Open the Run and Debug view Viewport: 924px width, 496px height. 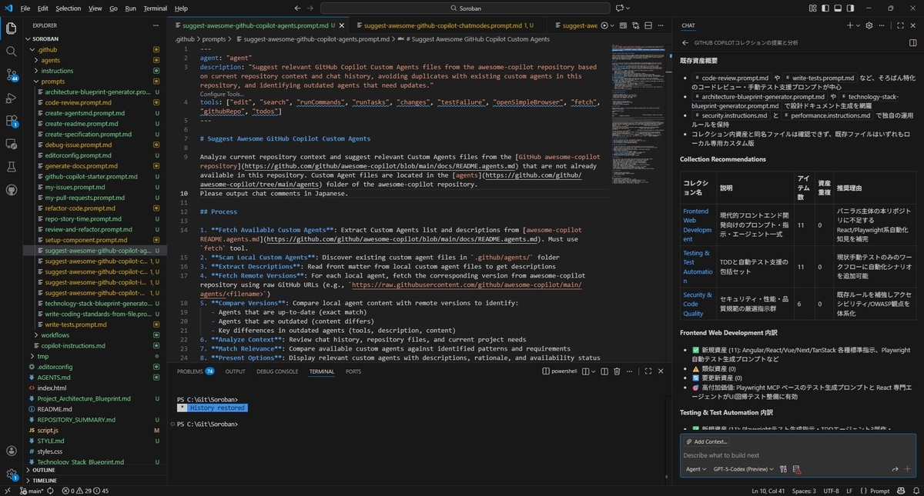(12, 98)
